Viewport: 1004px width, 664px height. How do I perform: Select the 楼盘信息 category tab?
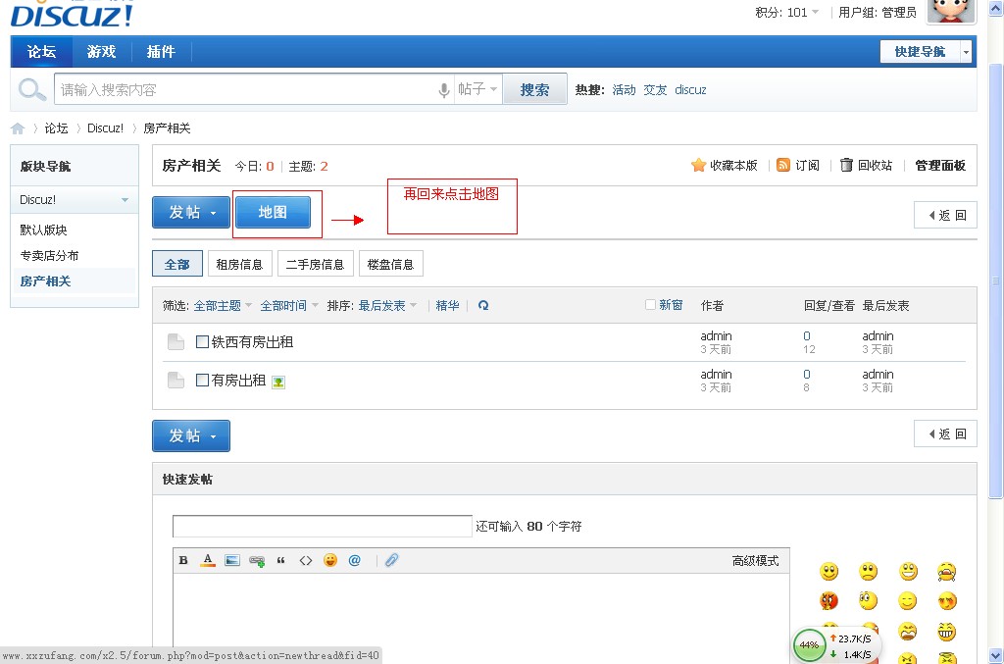[x=390, y=264]
